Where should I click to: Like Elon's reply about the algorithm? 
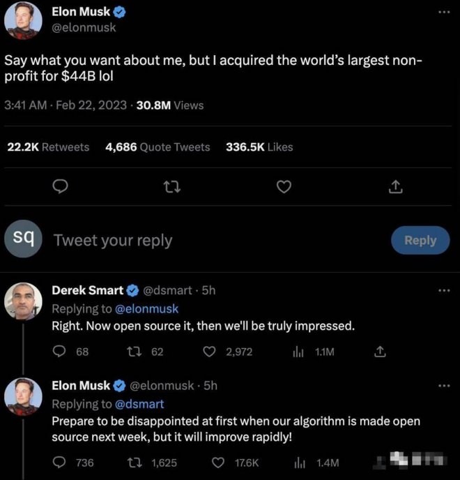(219, 462)
